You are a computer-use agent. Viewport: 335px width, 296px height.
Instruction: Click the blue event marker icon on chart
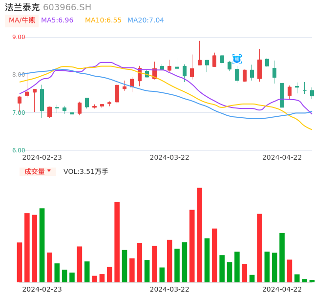[x=237, y=59]
